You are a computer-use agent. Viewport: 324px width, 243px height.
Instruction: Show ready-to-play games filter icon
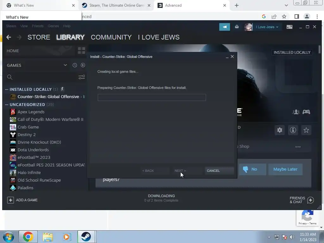coord(83,65)
